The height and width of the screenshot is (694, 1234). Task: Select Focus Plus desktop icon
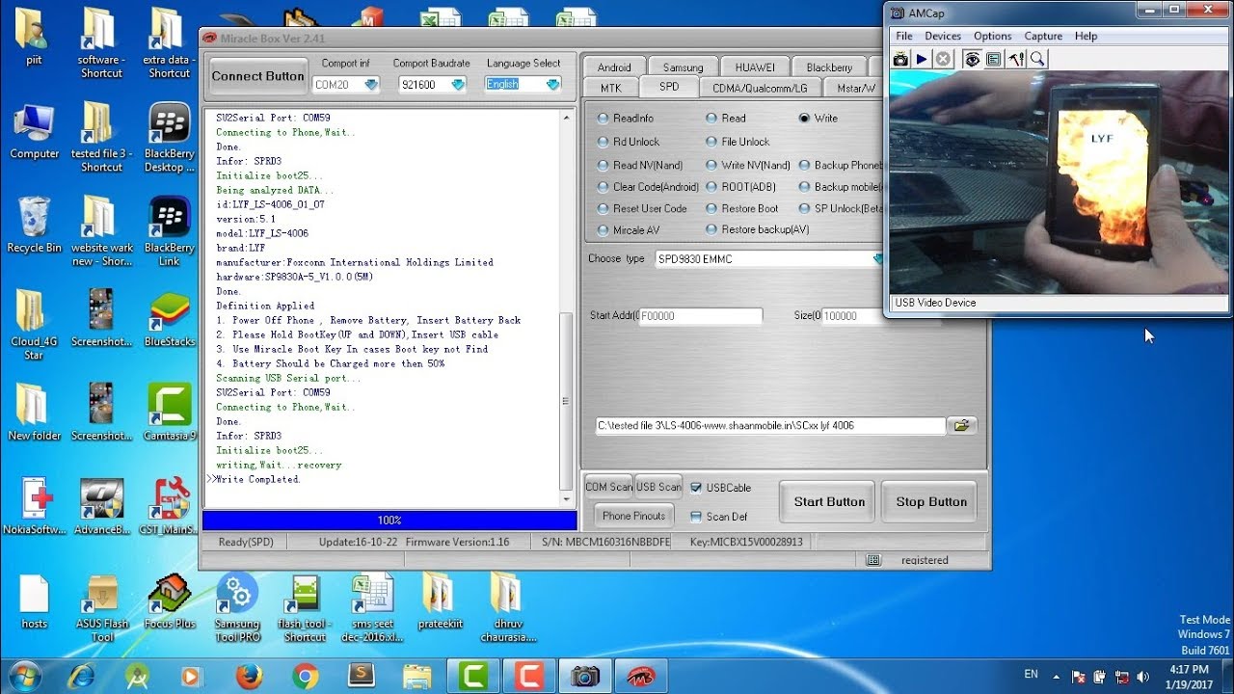coord(170,601)
